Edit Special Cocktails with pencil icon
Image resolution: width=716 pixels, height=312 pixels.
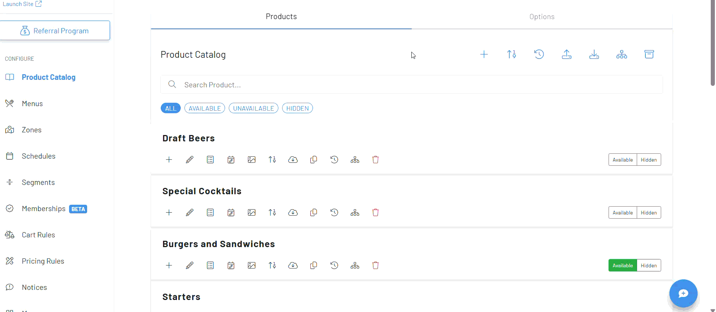tap(190, 213)
